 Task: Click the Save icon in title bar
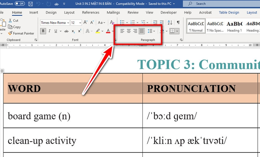pos(31,4)
